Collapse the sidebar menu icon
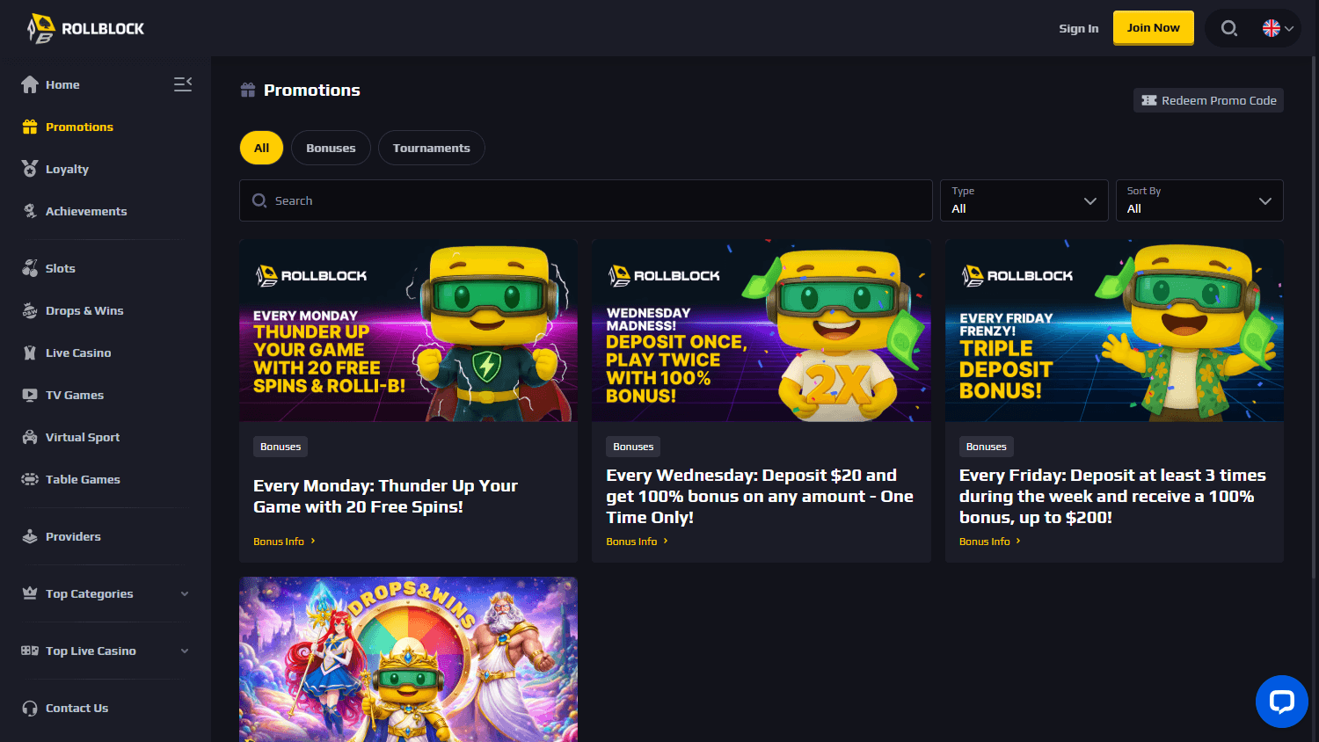This screenshot has height=742, width=1319. (x=183, y=84)
